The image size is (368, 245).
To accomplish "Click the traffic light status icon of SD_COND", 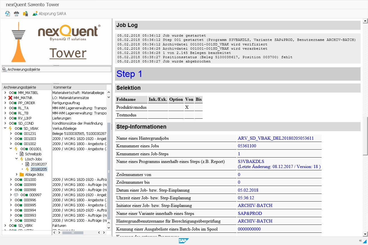I will pyautogui.click(x=13, y=123).
